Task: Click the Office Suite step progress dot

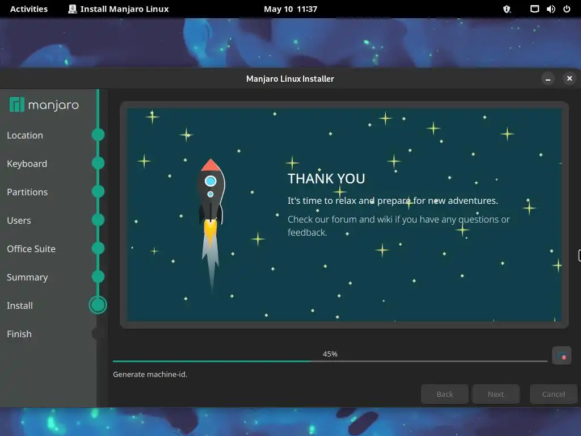Action: coord(98,248)
